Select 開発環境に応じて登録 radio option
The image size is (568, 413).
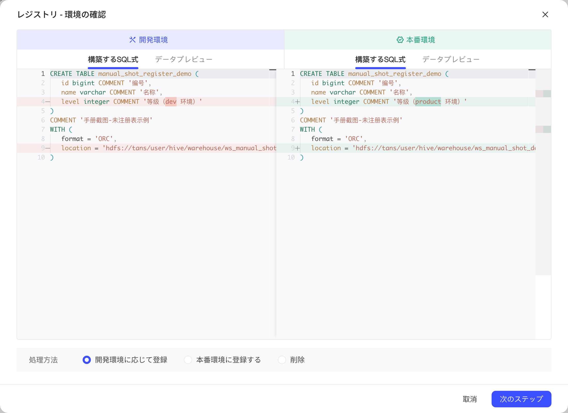click(87, 360)
